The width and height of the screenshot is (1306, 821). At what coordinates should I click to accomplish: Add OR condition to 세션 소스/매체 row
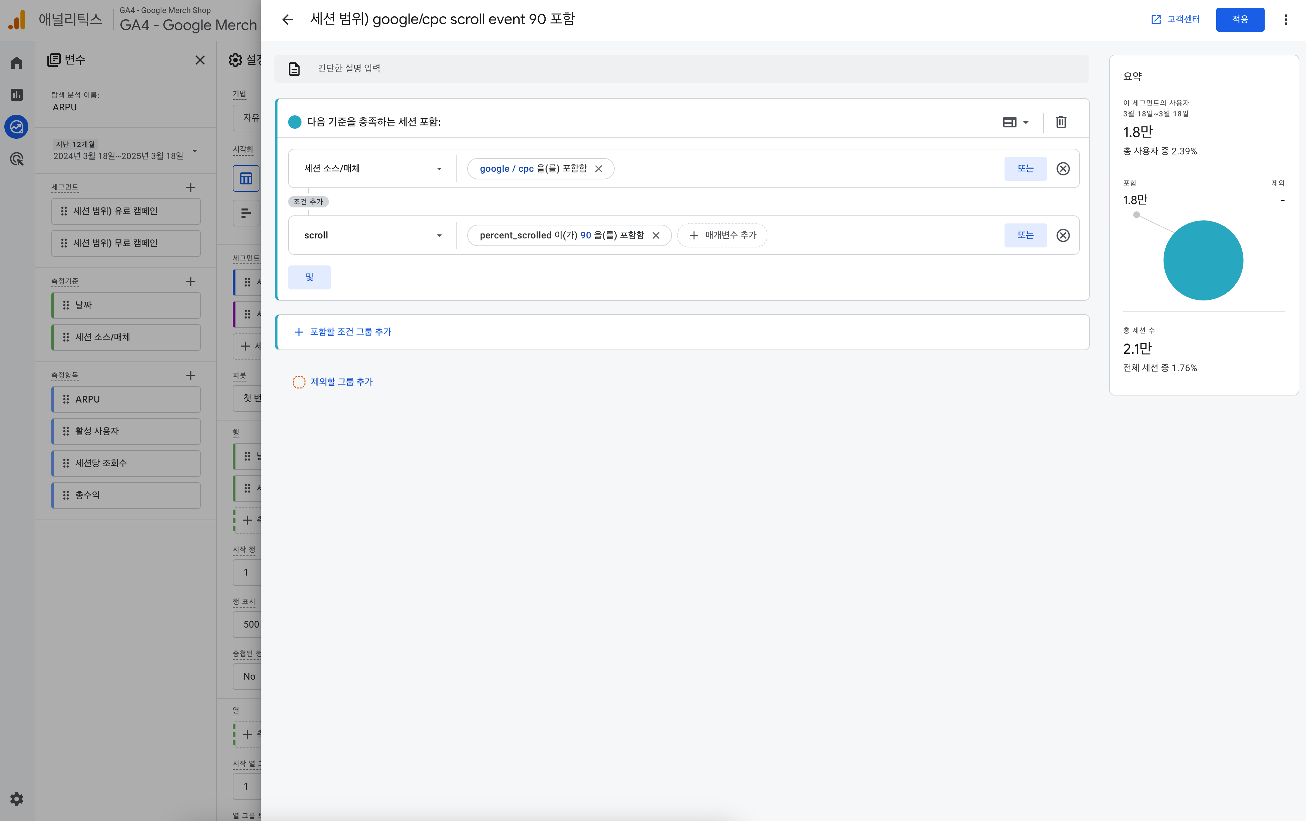click(x=1025, y=169)
